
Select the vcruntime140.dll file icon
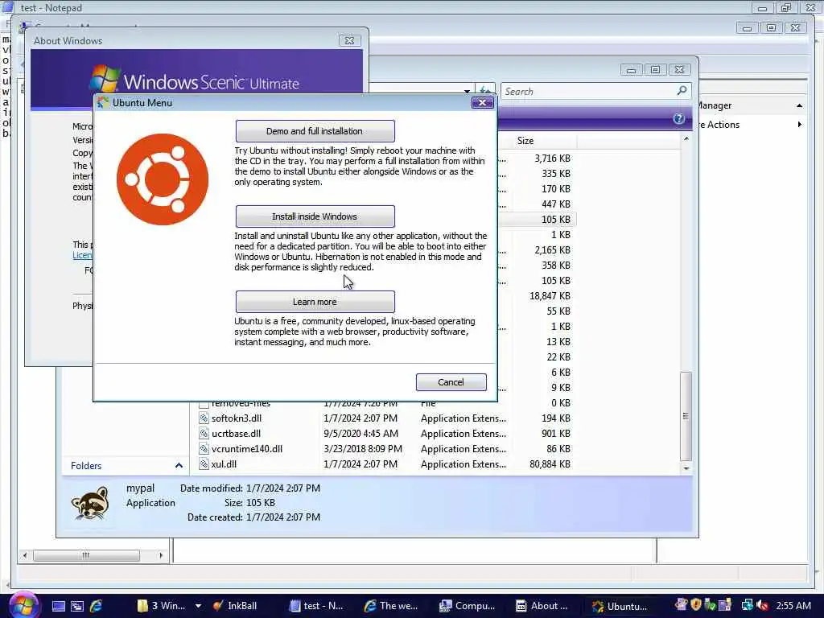[x=204, y=449]
